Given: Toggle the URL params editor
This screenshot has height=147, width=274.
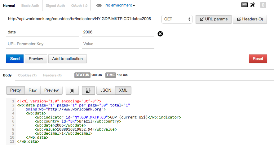Looking at the screenshot, I should (x=214, y=19).
